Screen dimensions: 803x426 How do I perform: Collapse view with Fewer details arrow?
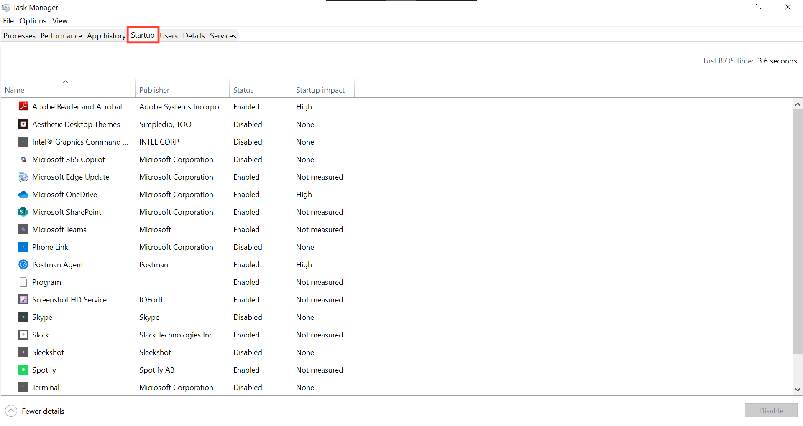11,411
